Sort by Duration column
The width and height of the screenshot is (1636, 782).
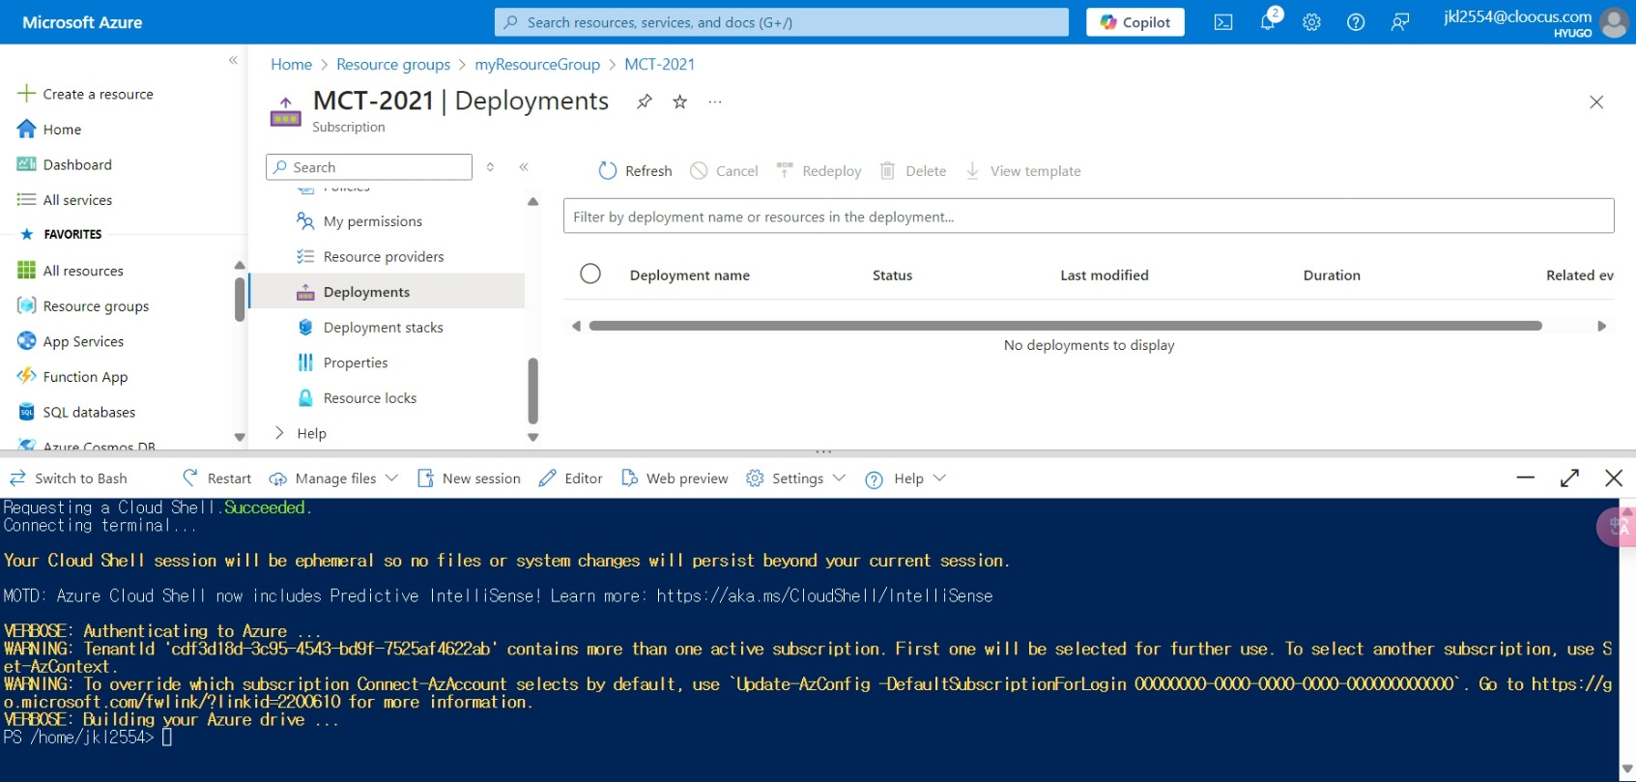[x=1332, y=275]
